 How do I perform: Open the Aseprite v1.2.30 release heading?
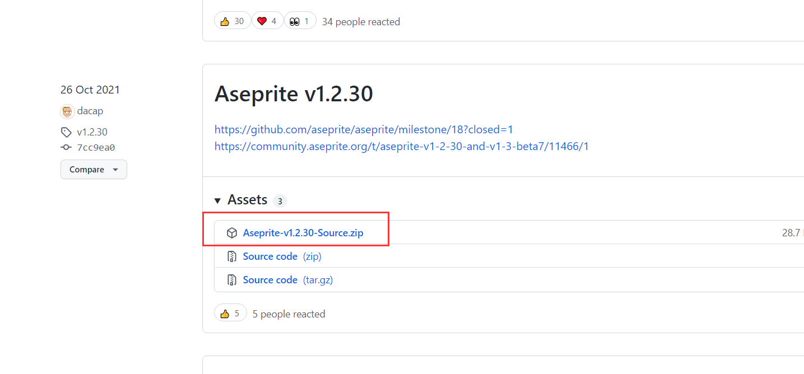click(294, 93)
